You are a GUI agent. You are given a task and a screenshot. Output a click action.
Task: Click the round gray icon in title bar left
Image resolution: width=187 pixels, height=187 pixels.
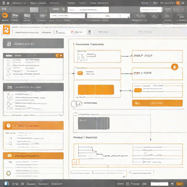point(8,3)
